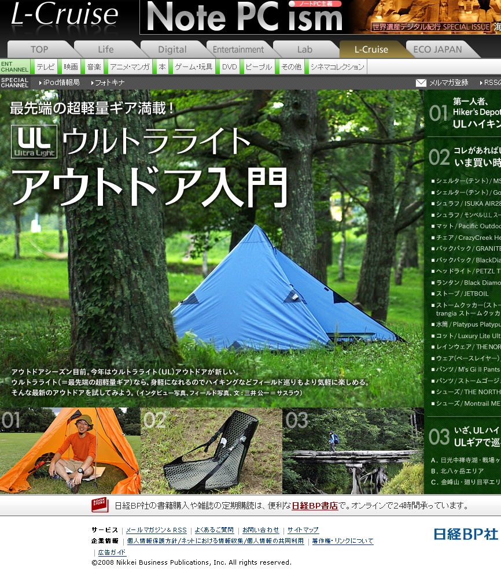
Task: Open the 世界遺産デジタル紀行 SPECIAL ISSUE banner
Action: 431,27
